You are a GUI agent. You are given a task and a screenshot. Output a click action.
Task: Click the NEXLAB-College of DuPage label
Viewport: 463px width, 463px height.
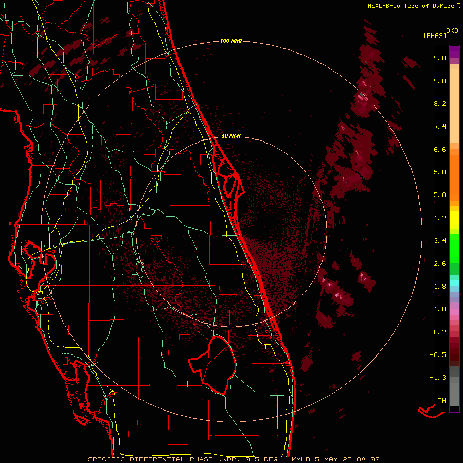(x=411, y=6)
